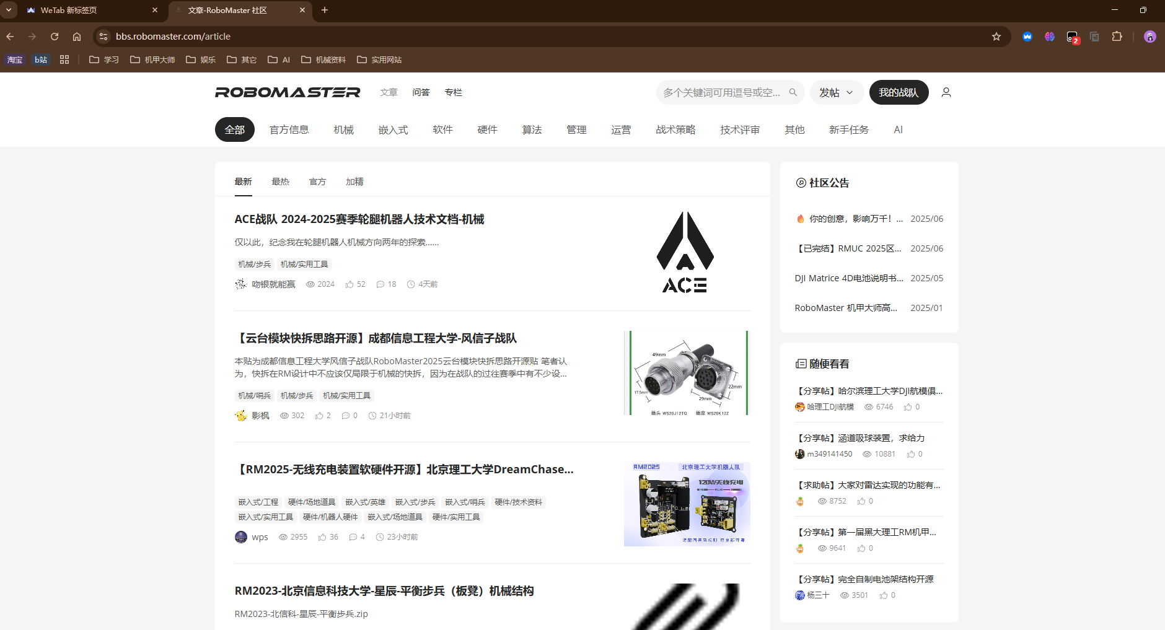Open the 机甲大师 bookmark folder
This screenshot has height=630, width=1165.
(x=152, y=59)
